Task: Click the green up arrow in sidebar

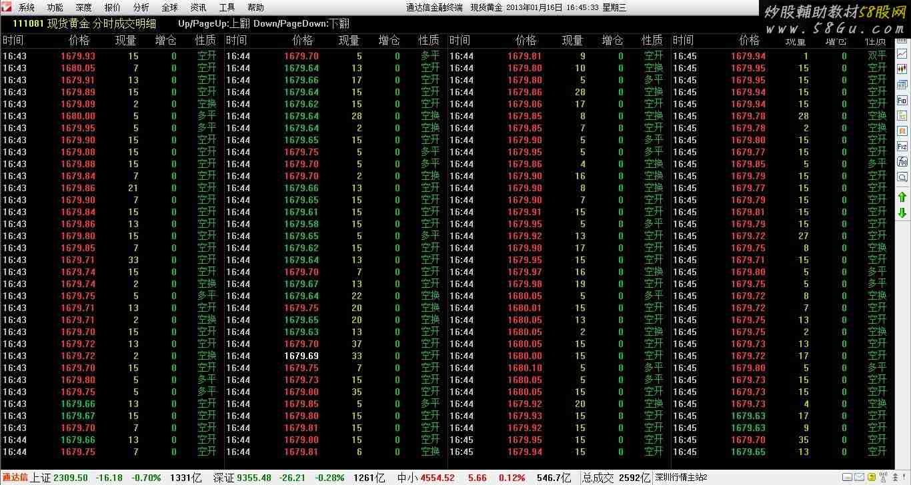Action: pyautogui.click(x=902, y=197)
